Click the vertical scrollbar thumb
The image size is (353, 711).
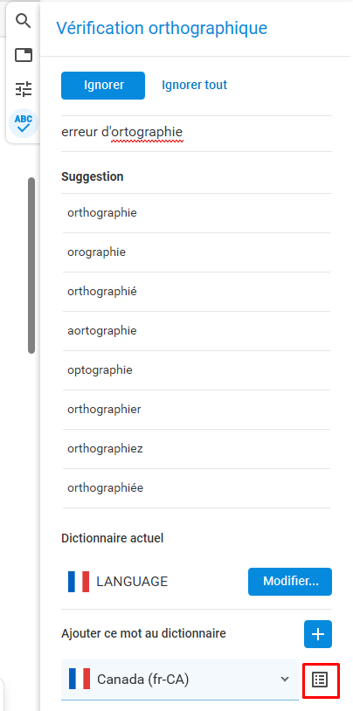(31, 266)
